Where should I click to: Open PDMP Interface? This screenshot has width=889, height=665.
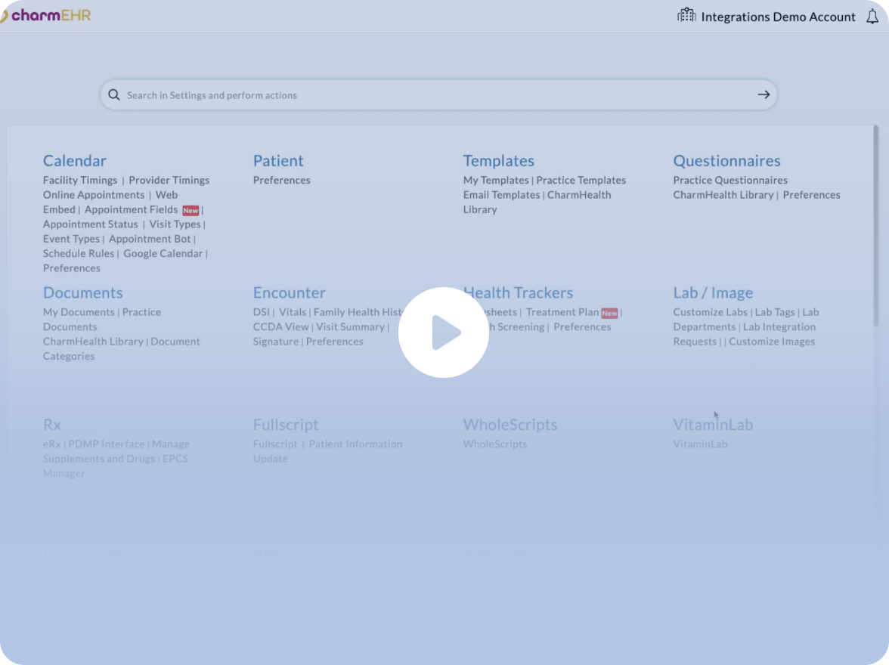106,444
